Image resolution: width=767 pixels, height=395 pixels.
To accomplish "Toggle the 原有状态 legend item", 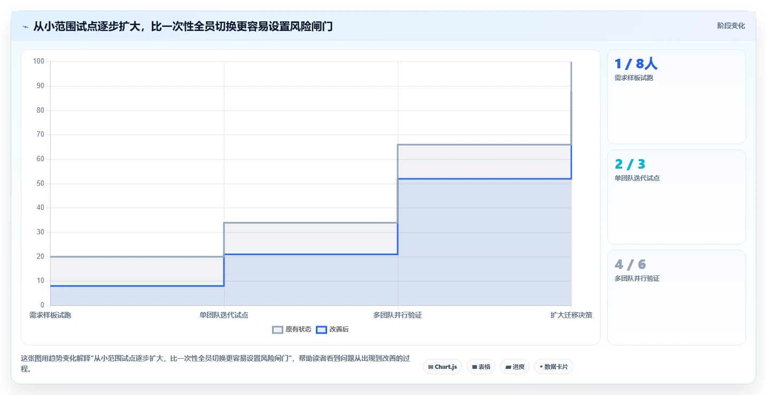I will point(292,329).
